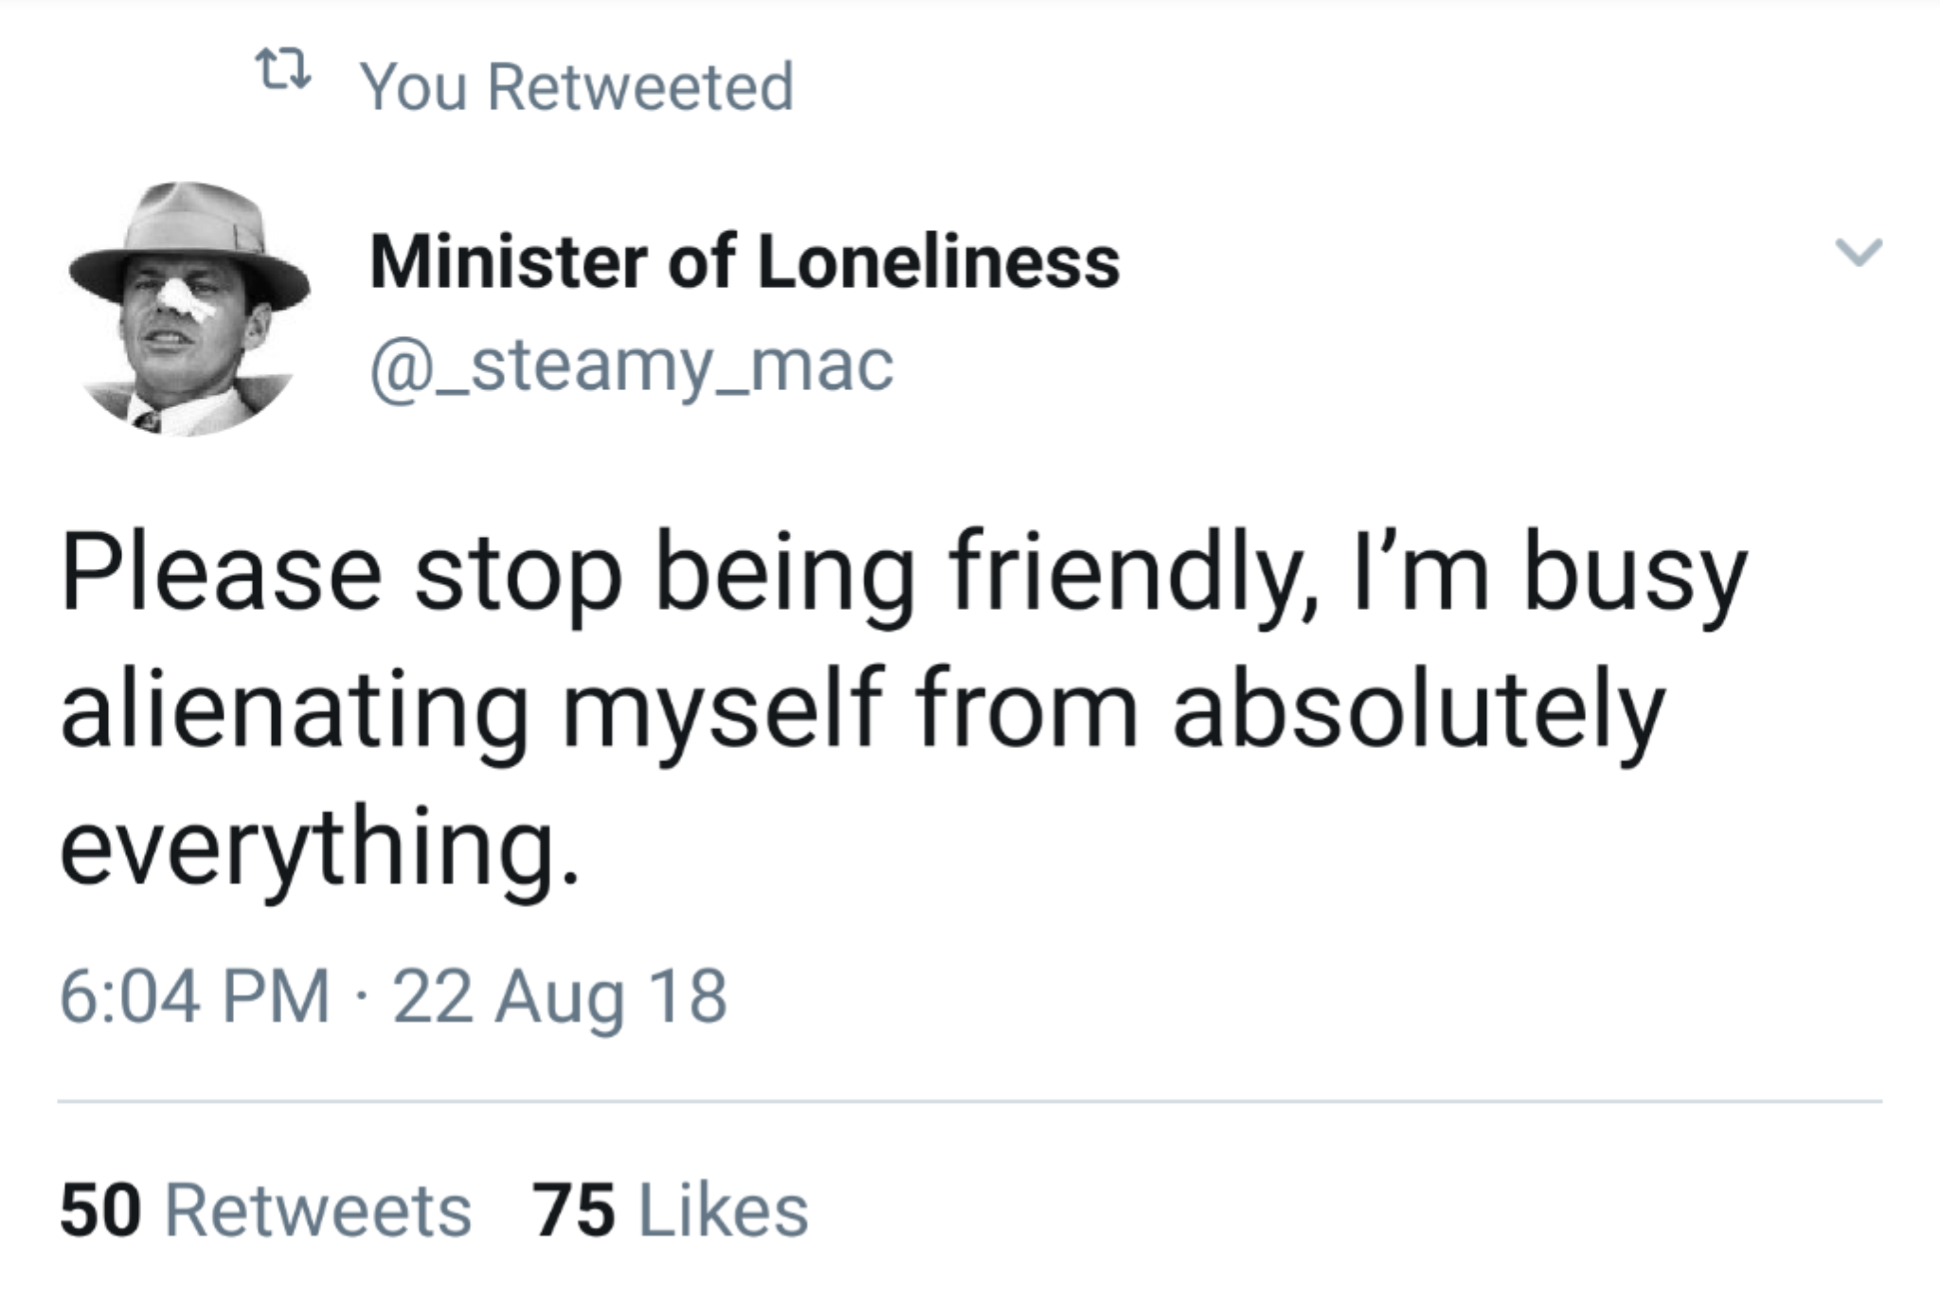This screenshot has height=1302, width=1940.
Task: Expand the tweet options chevron
Action: point(1858,253)
